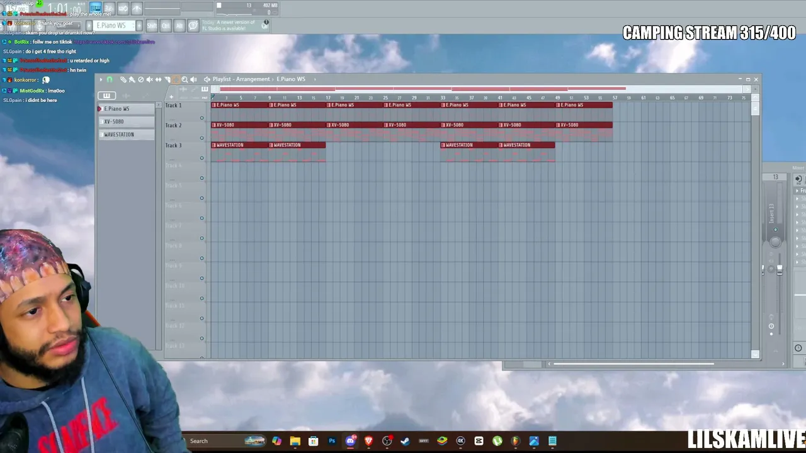Select the Draw pencil tool in Playlist
Viewport: 806px width, 453px height.
tap(123, 79)
